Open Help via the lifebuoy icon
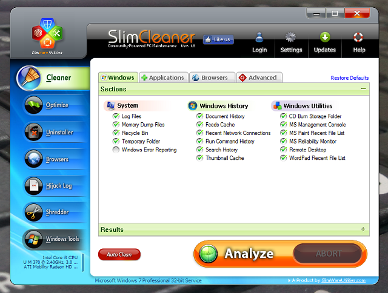Screen dimensions: 388x293 pyautogui.click(x=358, y=38)
